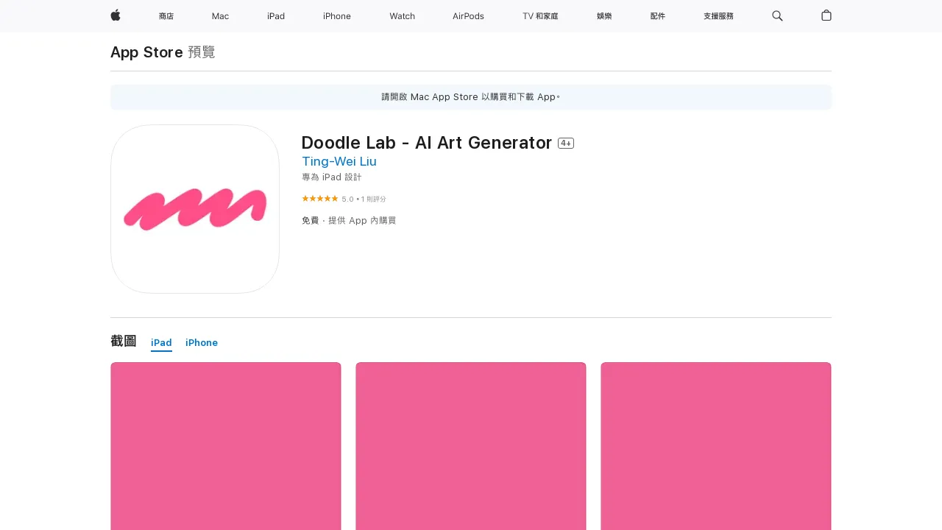Image resolution: width=942 pixels, height=530 pixels.
Task: Open the middle pink screenshot thumbnail
Action: 471,446
